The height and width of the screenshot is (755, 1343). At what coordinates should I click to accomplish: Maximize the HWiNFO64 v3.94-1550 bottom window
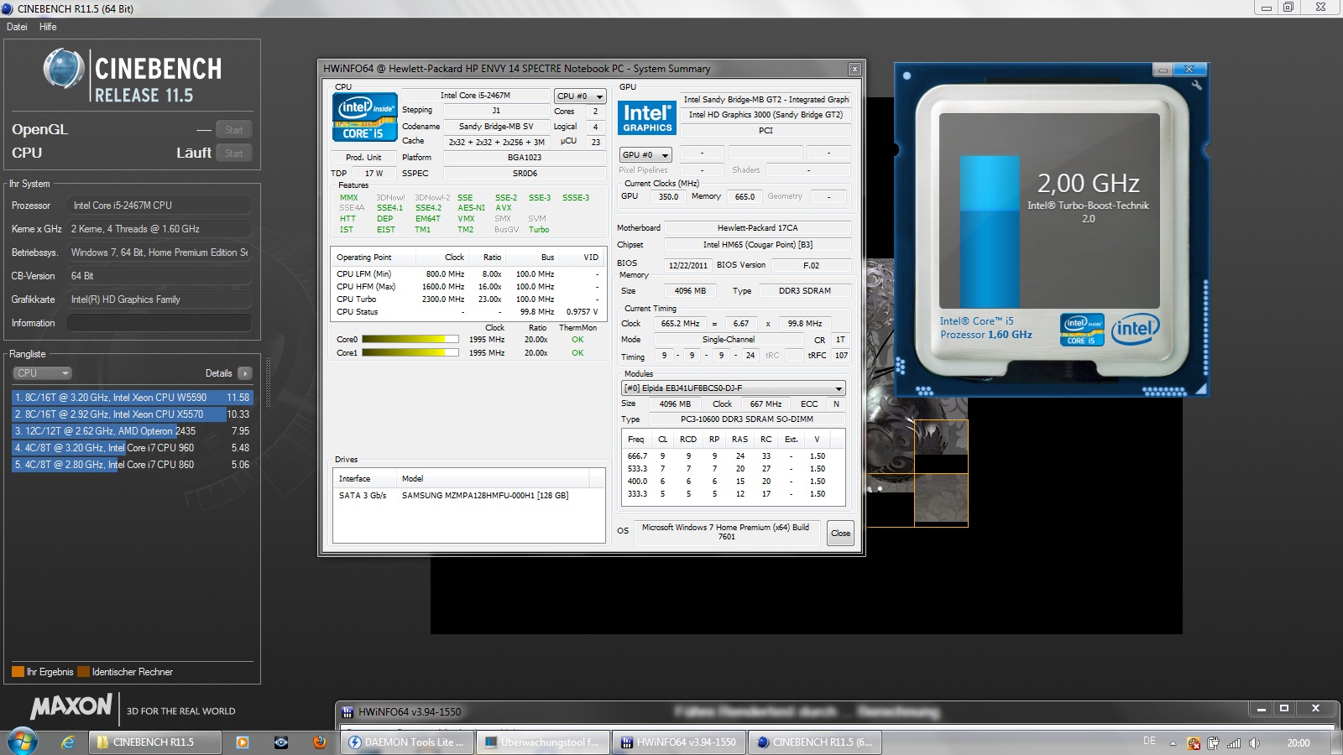point(1283,709)
